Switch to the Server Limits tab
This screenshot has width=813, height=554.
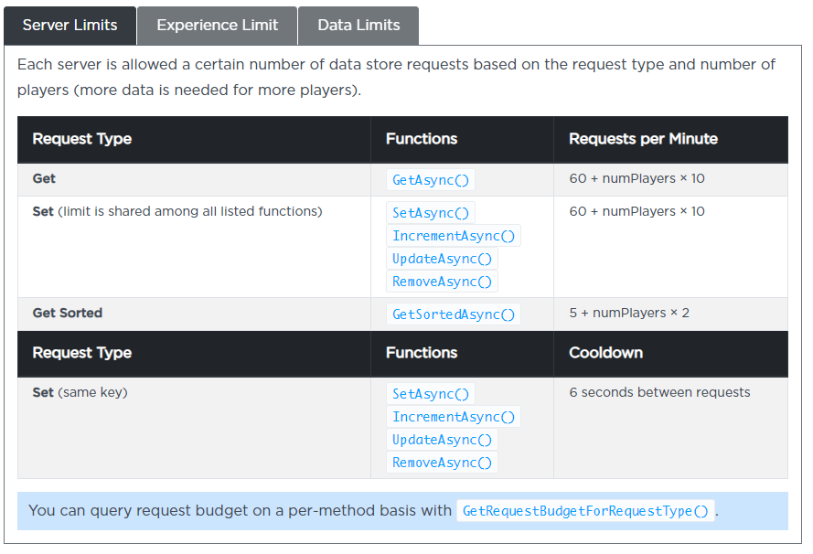point(70,26)
